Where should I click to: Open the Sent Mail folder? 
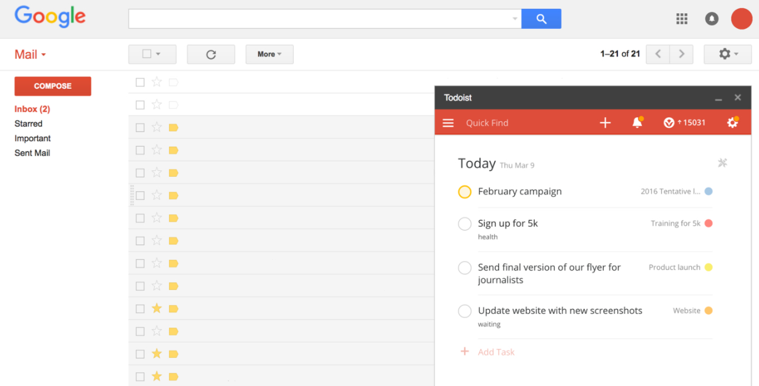point(33,153)
